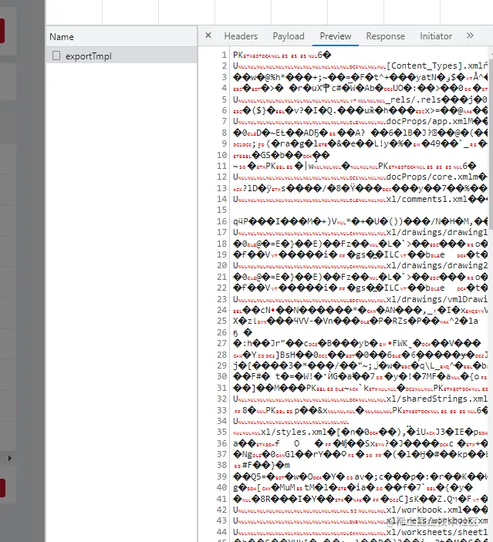Click xl/drawings/vmlDrawi text on line 23
This screenshot has height=542, width=493.
[x=437, y=299]
